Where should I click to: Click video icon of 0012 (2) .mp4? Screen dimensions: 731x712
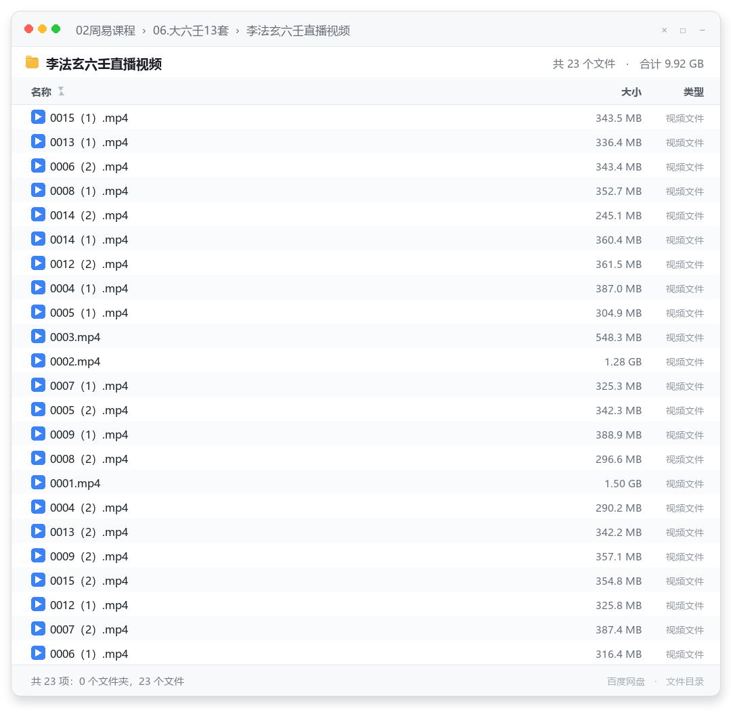38,263
